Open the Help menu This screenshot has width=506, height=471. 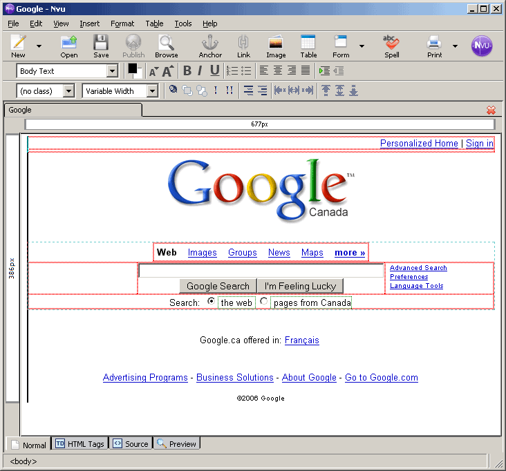click(x=209, y=23)
